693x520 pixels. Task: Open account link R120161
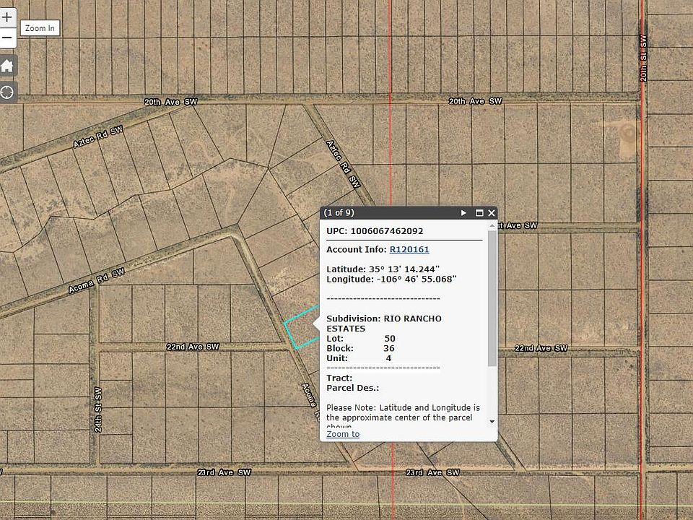[x=409, y=250]
